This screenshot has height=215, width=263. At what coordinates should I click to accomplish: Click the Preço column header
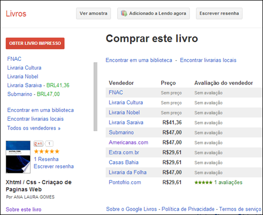pyautogui.click(x=168, y=83)
